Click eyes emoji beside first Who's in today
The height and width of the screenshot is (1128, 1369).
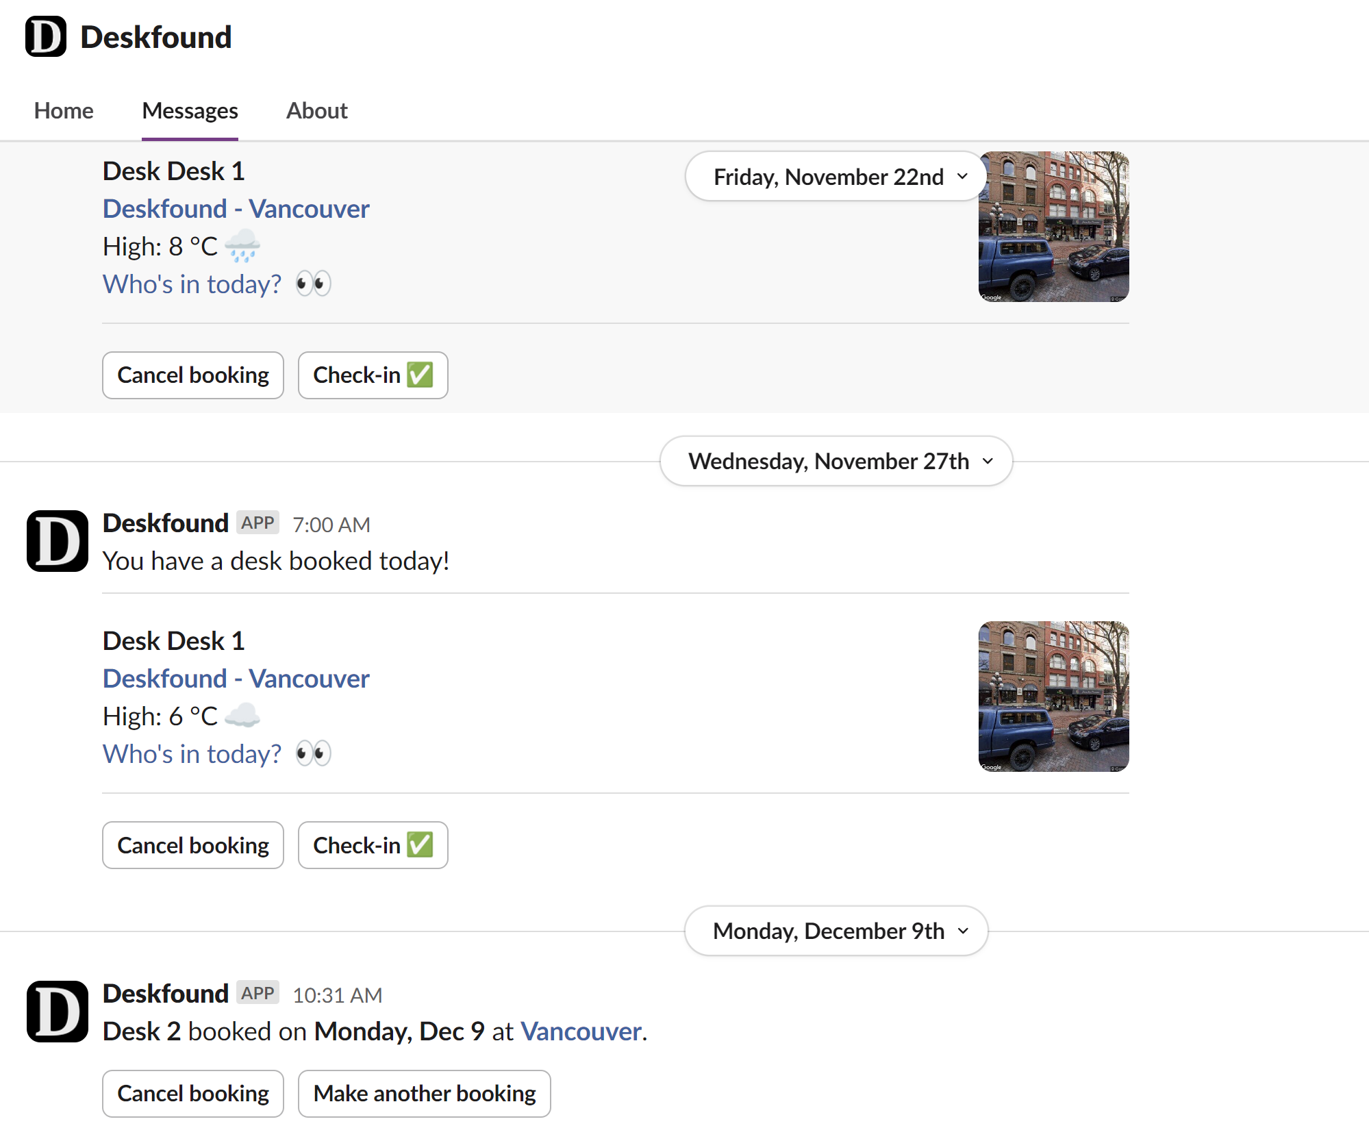coord(313,284)
